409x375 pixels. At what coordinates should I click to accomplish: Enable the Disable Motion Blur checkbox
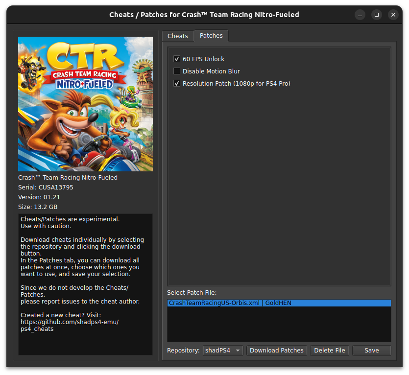(177, 71)
